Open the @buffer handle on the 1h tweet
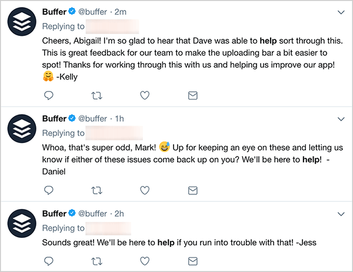Viewport: 353px width, 272px height. point(92,118)
